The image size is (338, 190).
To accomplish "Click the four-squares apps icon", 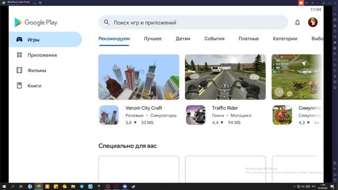I will tap(20, 55).
